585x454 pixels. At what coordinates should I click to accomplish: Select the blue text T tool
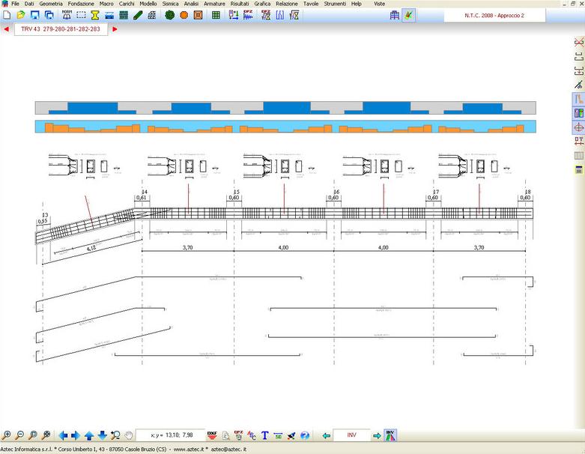264,435
